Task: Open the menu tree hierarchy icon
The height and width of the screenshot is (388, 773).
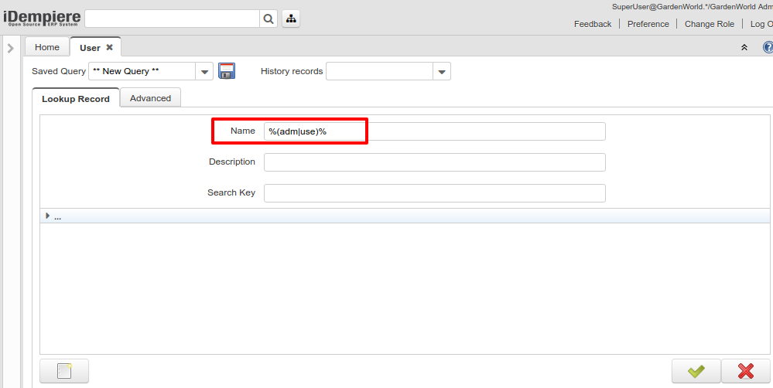Action: 291,19
